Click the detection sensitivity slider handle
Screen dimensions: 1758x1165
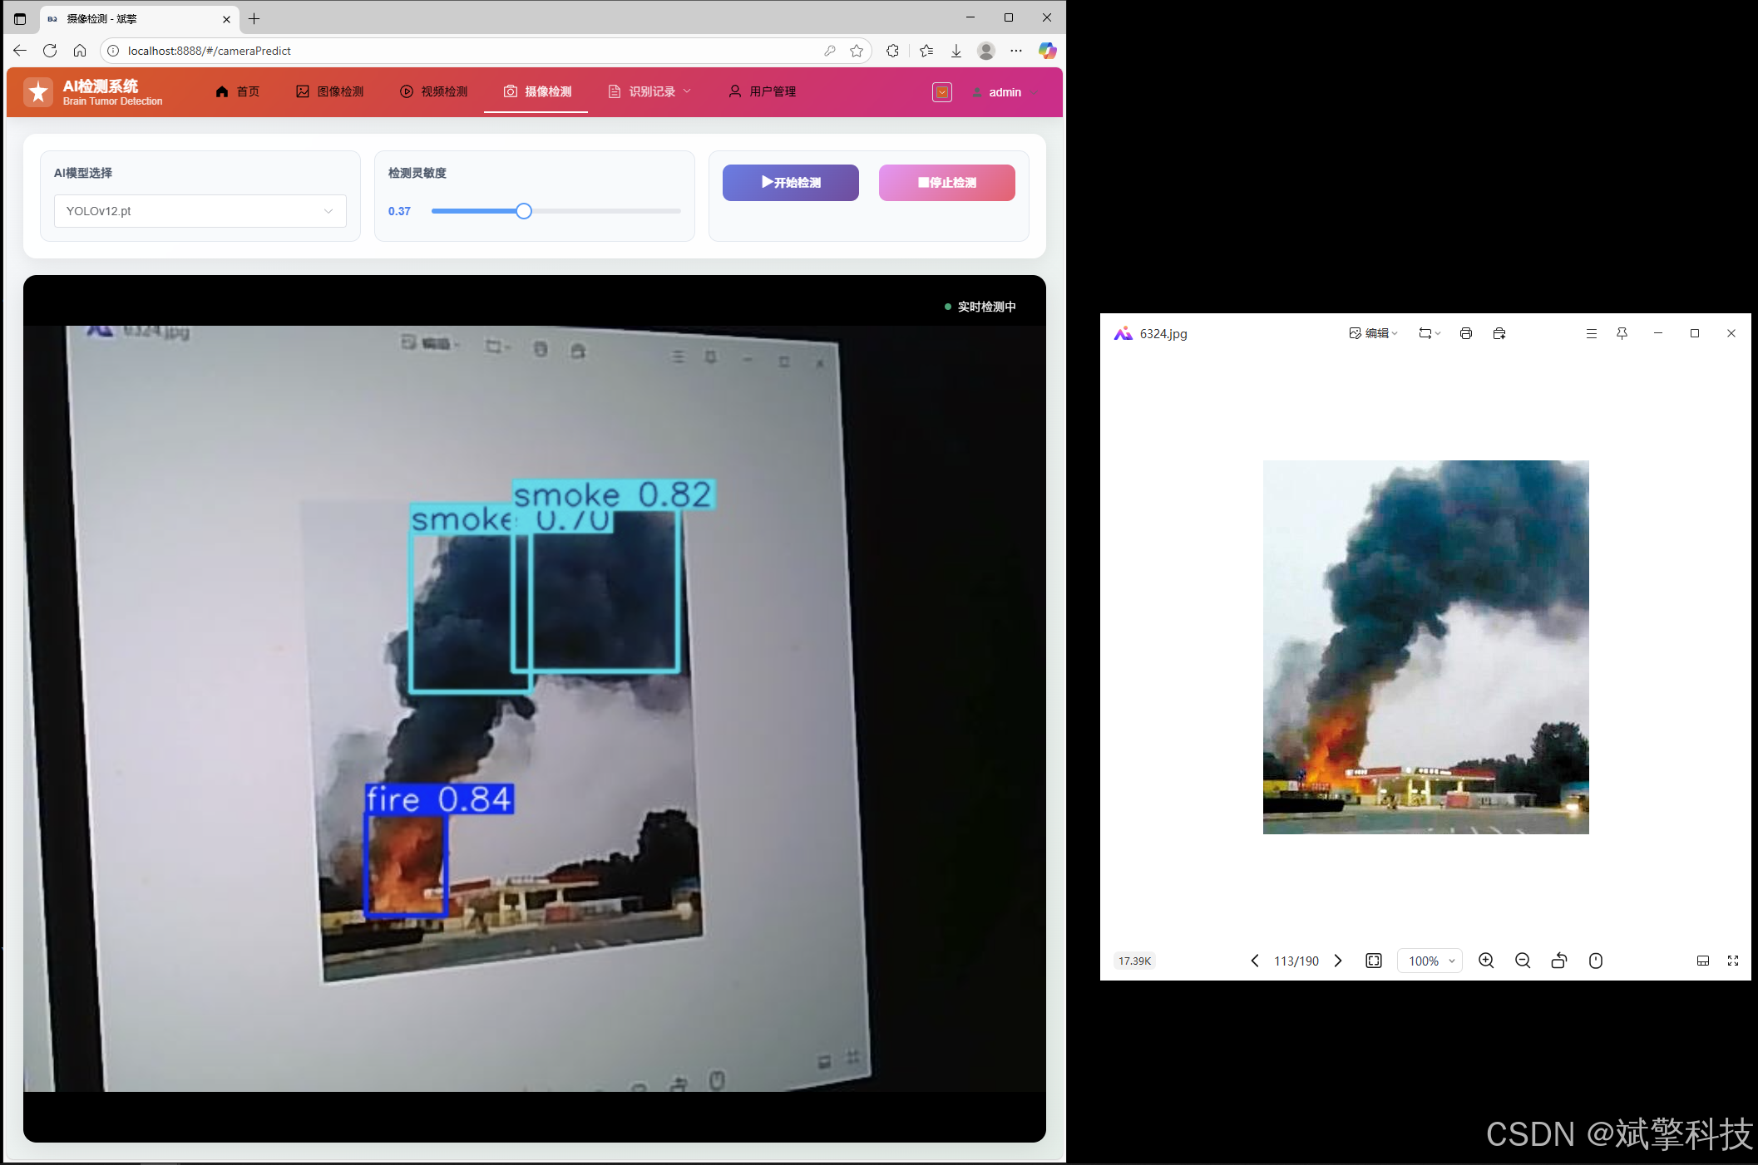[x=523, y=211]
